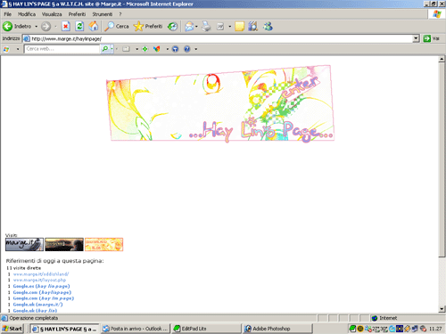This screenshot has height=334, width=446.
Task: Switch to Adobe Photoshop in taskbar
Action: point(277,329)
